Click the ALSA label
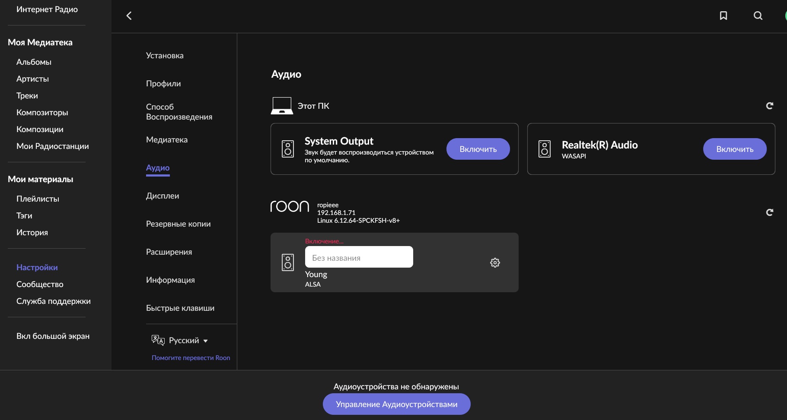This screenshot has height=420, width=787. (312, 284)
